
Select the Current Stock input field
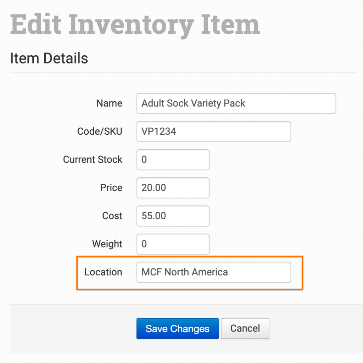173,160
